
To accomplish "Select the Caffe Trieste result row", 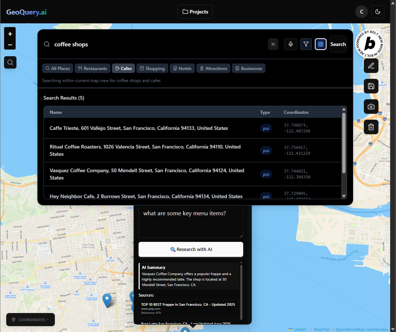I will click(x=192, y=128).
